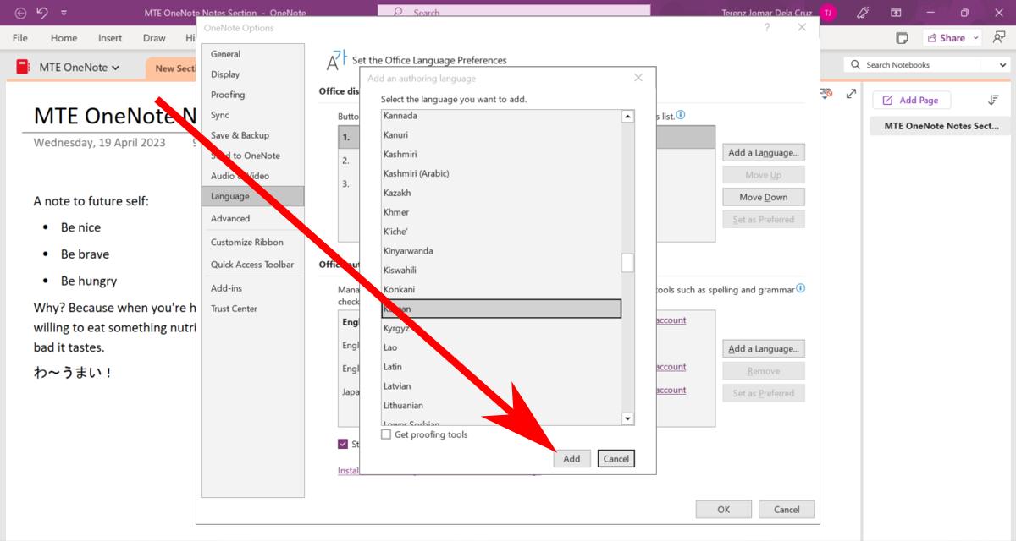Click the Add a Language button
The height and width of the screenshot is (541, 1016).
pyautogui.click(x=763, y=152)
